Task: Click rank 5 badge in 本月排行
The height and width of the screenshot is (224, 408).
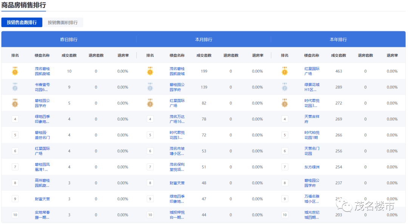Action: [x=150, y=135]
